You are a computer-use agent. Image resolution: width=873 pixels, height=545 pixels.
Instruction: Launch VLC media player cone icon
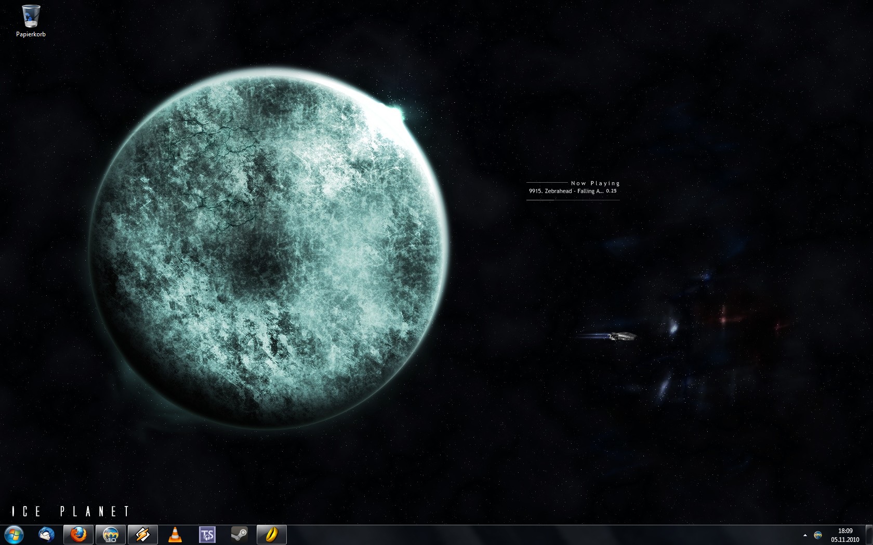point(175,535)
